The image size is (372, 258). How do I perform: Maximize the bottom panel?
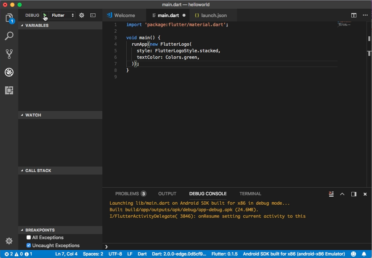342,194
